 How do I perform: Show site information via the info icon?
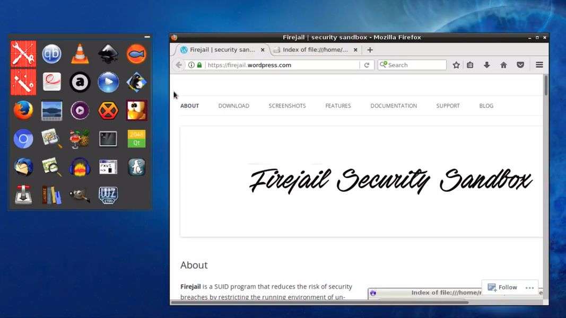pos(191,65)
